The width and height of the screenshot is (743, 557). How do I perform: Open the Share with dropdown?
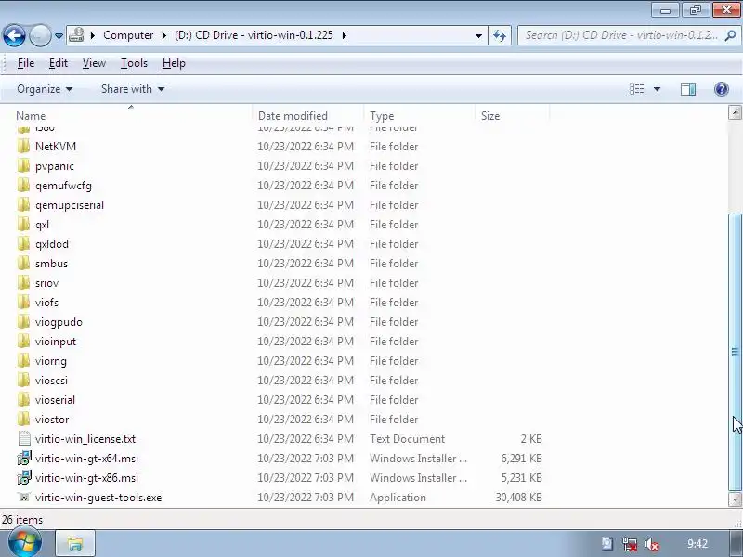[x=133, y=89]
